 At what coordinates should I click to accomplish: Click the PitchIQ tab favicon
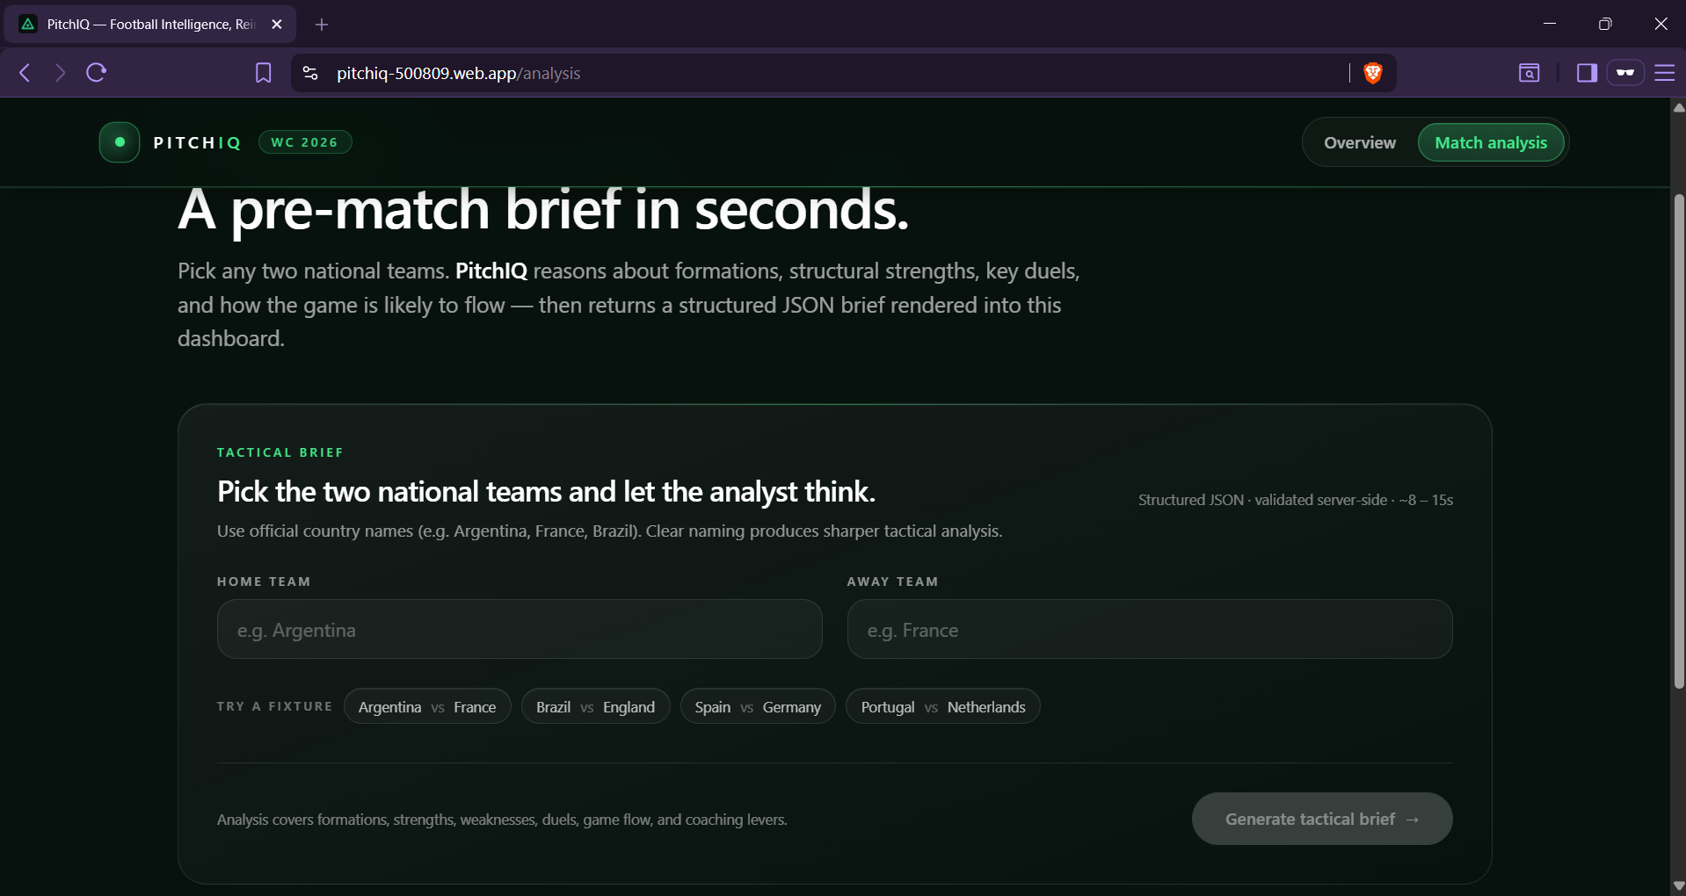coord(28,25)
